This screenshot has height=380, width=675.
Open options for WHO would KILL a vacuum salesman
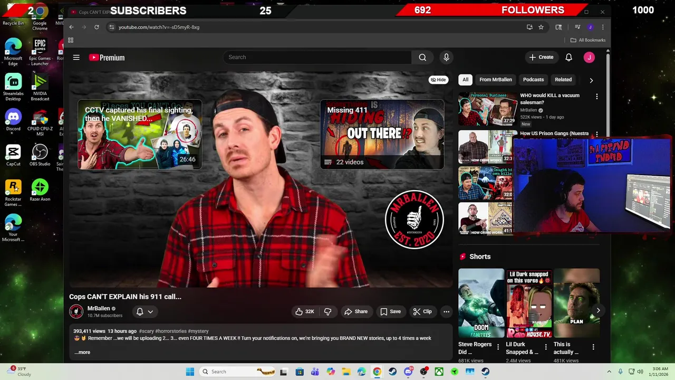coord(596,97)
